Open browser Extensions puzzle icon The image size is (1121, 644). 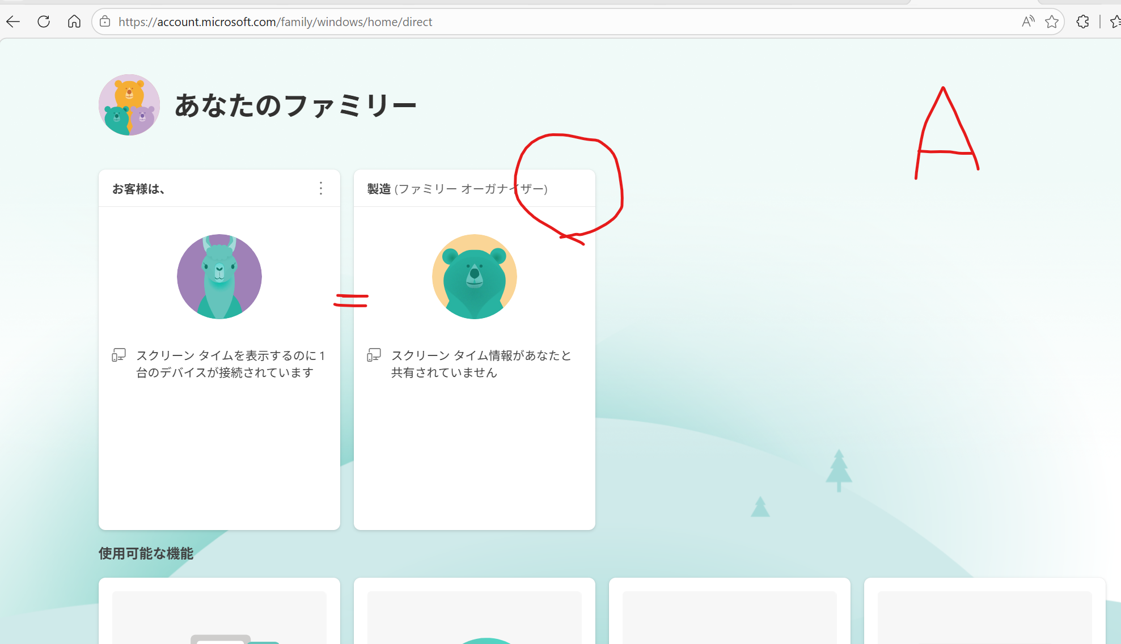tap(1082, 22)
